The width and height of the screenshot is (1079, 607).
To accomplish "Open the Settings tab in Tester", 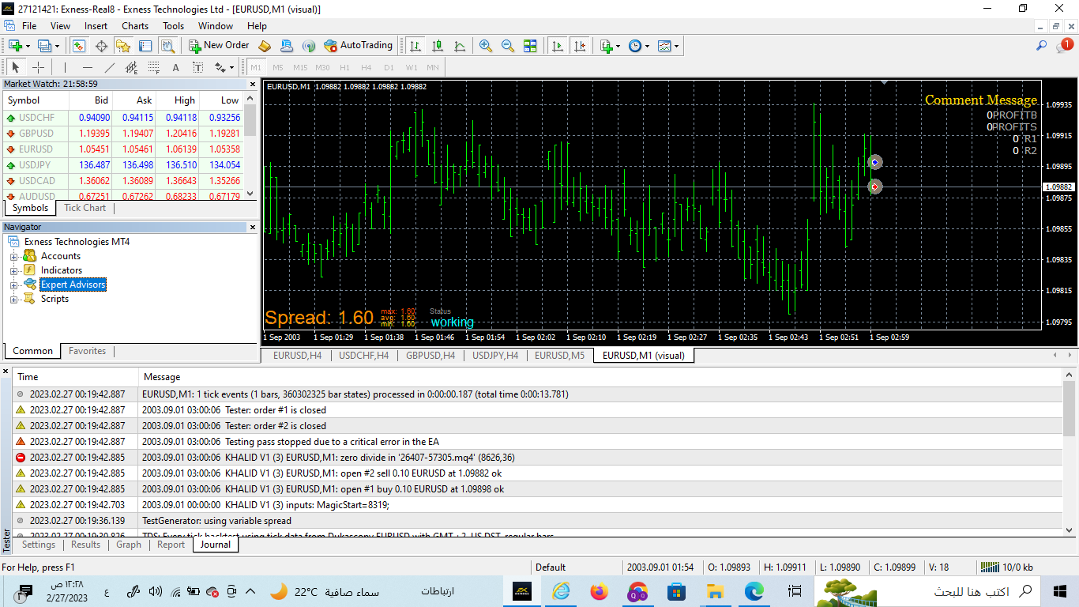I will 39,545.
